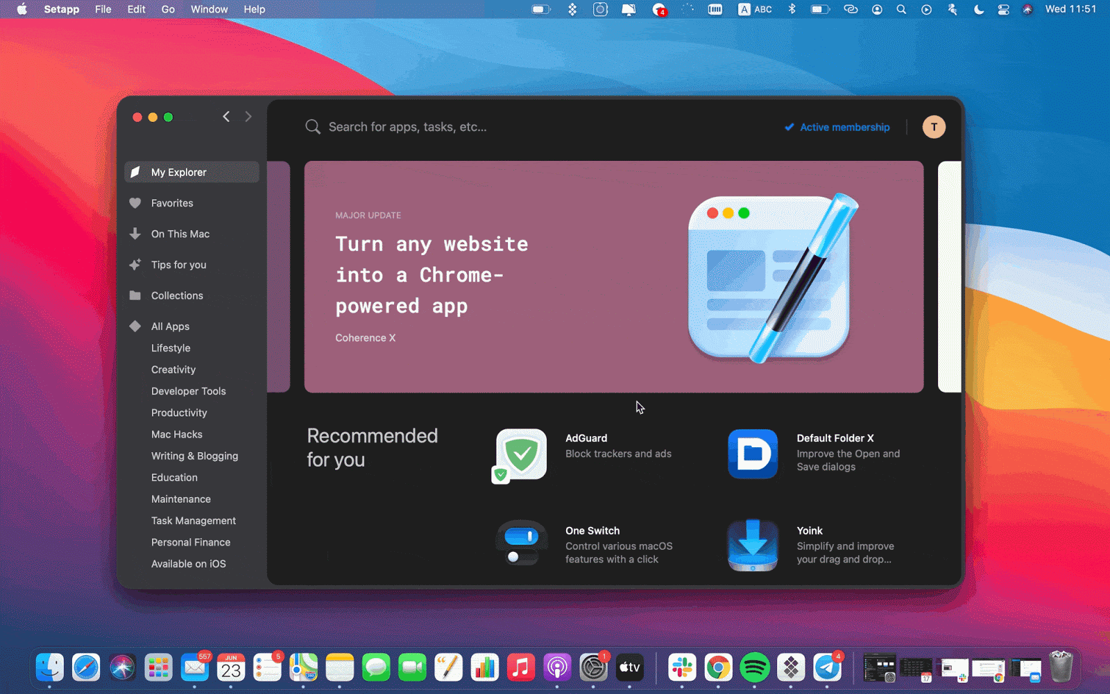Select the Writing & Blogging category
The image size is (1110, 694).
(x=195, y=456)
